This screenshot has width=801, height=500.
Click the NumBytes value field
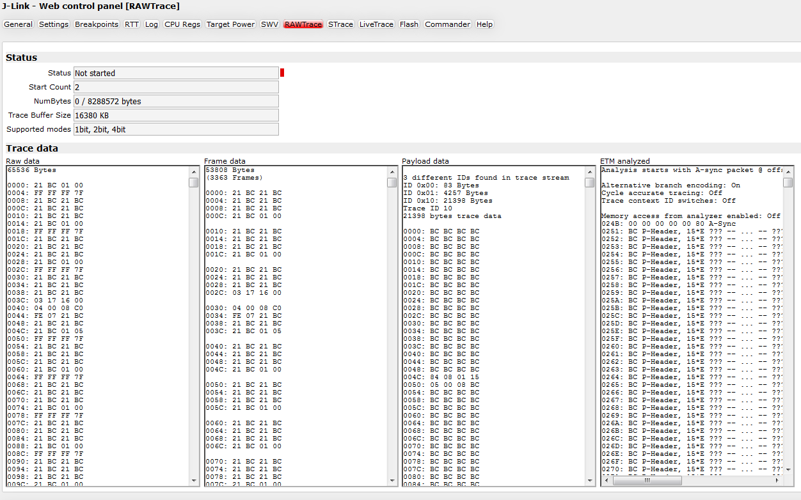coord(177,101)
